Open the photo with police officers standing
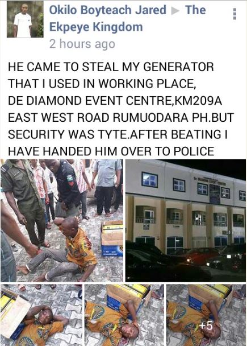This screenshot has width=247, height=346. [x=62, y=220]
